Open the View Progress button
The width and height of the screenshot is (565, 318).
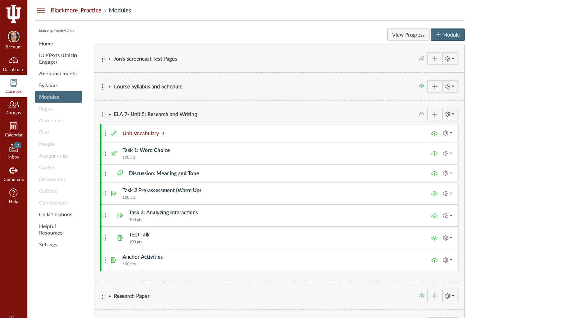[408, 34]
